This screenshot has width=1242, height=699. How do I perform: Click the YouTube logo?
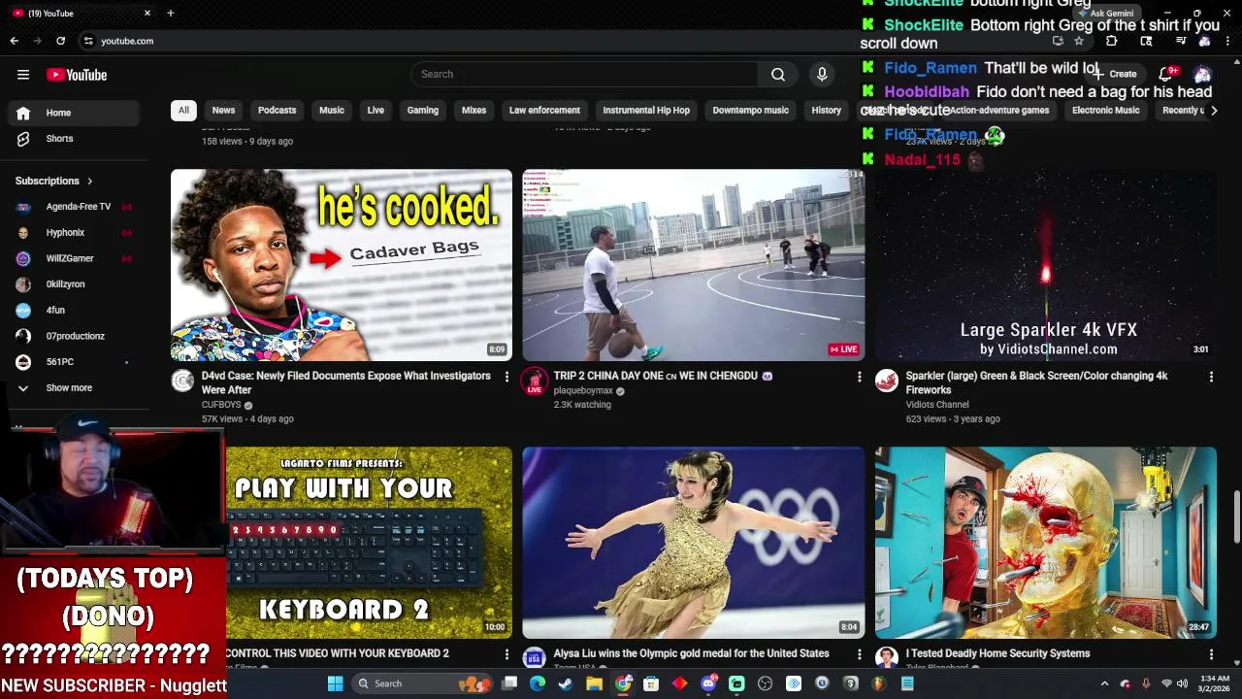point(77,75)
